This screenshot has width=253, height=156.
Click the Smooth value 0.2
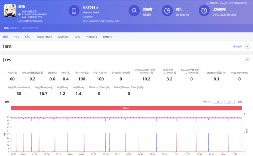(x=33, y=79)
